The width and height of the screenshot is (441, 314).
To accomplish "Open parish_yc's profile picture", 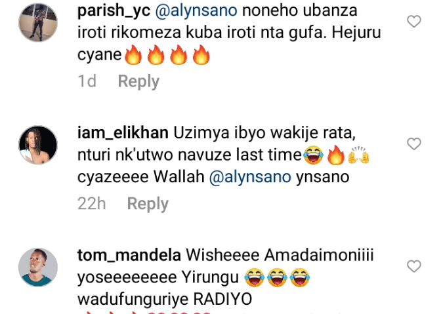I will [x=38, y=22].
